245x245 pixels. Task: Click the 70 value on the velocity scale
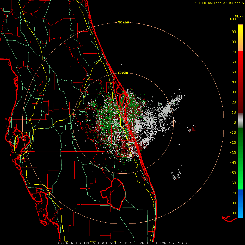(234, 52)
